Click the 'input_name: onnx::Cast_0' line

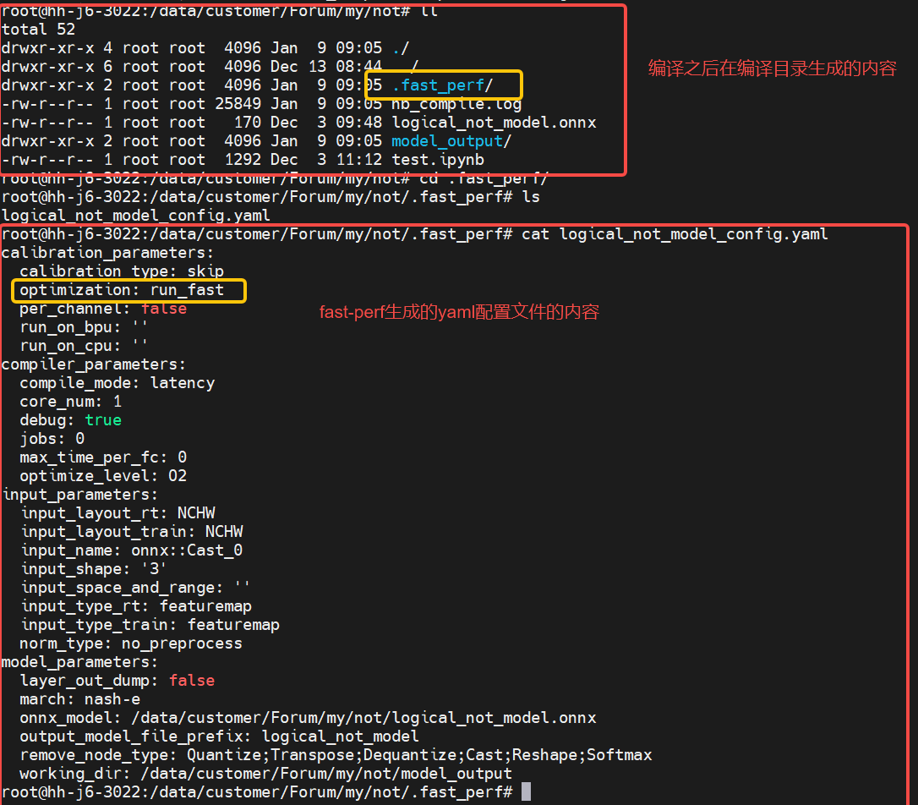(131, 550)
